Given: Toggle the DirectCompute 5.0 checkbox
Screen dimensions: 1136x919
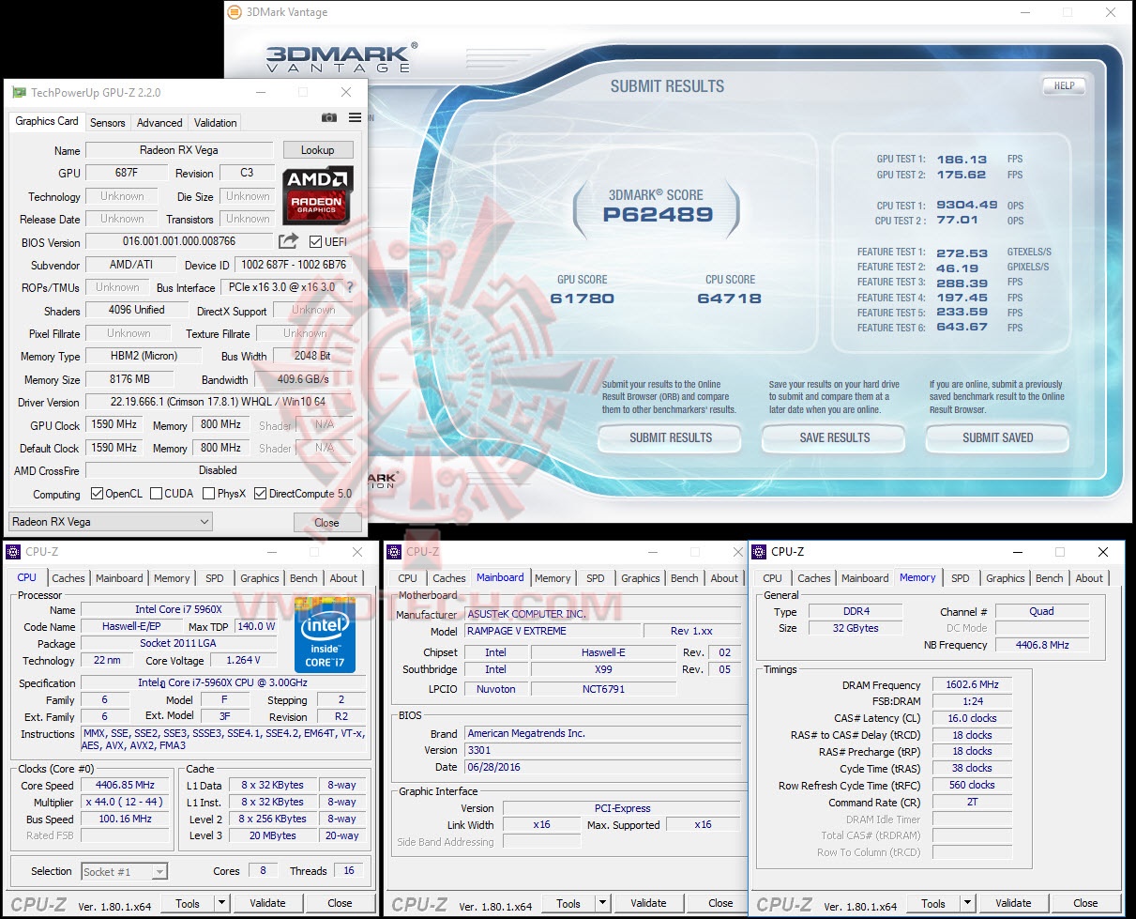Looking at the screenshot, I should [x=261, y=494].
